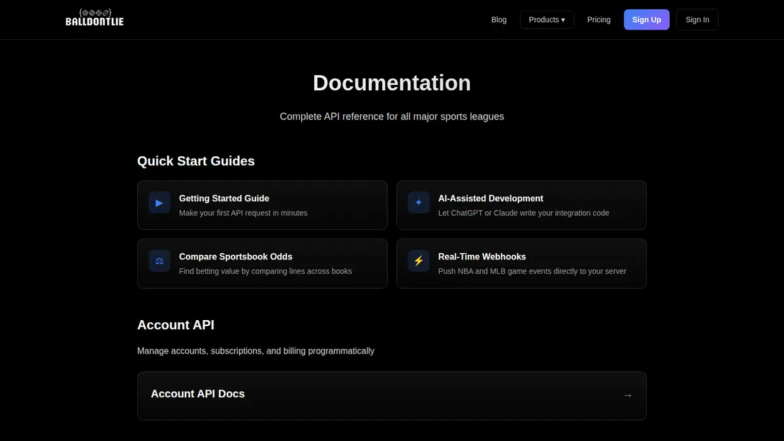Image resolution: width=784 pixels, height=441 pixels.
Task: Open the Compare Sportsbook Odds title link
Action: [x=236, y=257]
